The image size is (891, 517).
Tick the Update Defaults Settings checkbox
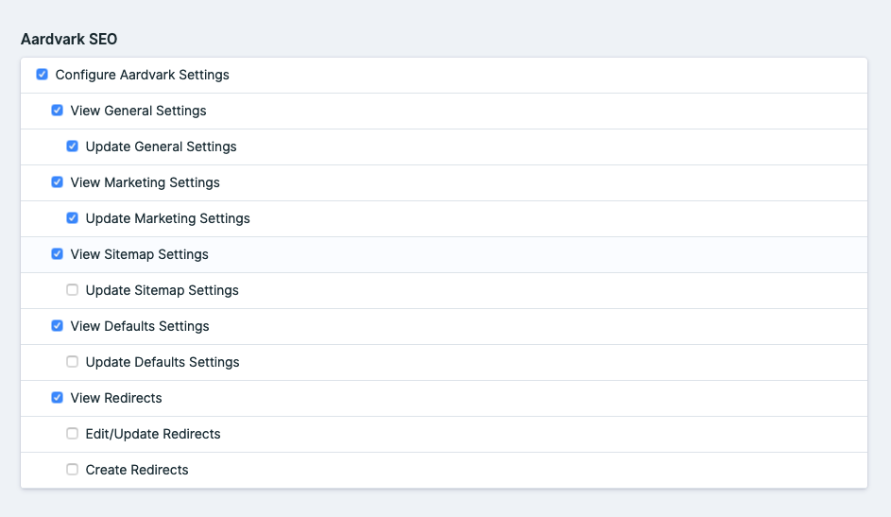(72, 362)
